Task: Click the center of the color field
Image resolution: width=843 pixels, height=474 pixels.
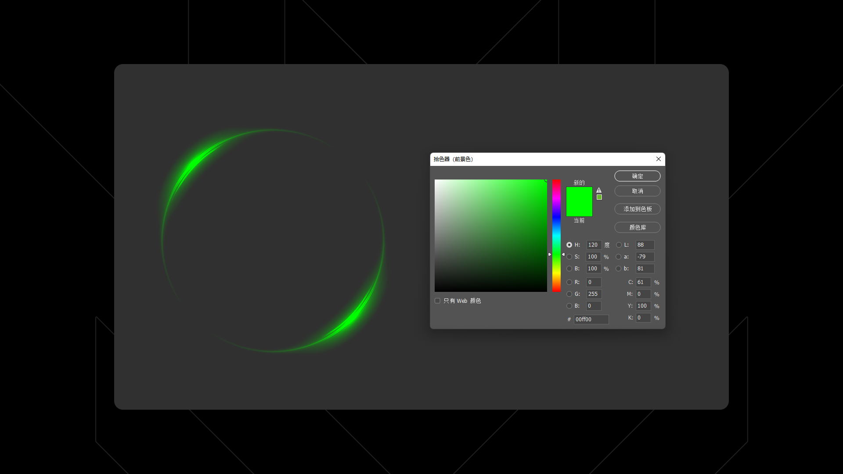Action: click(x=490, y=236)
